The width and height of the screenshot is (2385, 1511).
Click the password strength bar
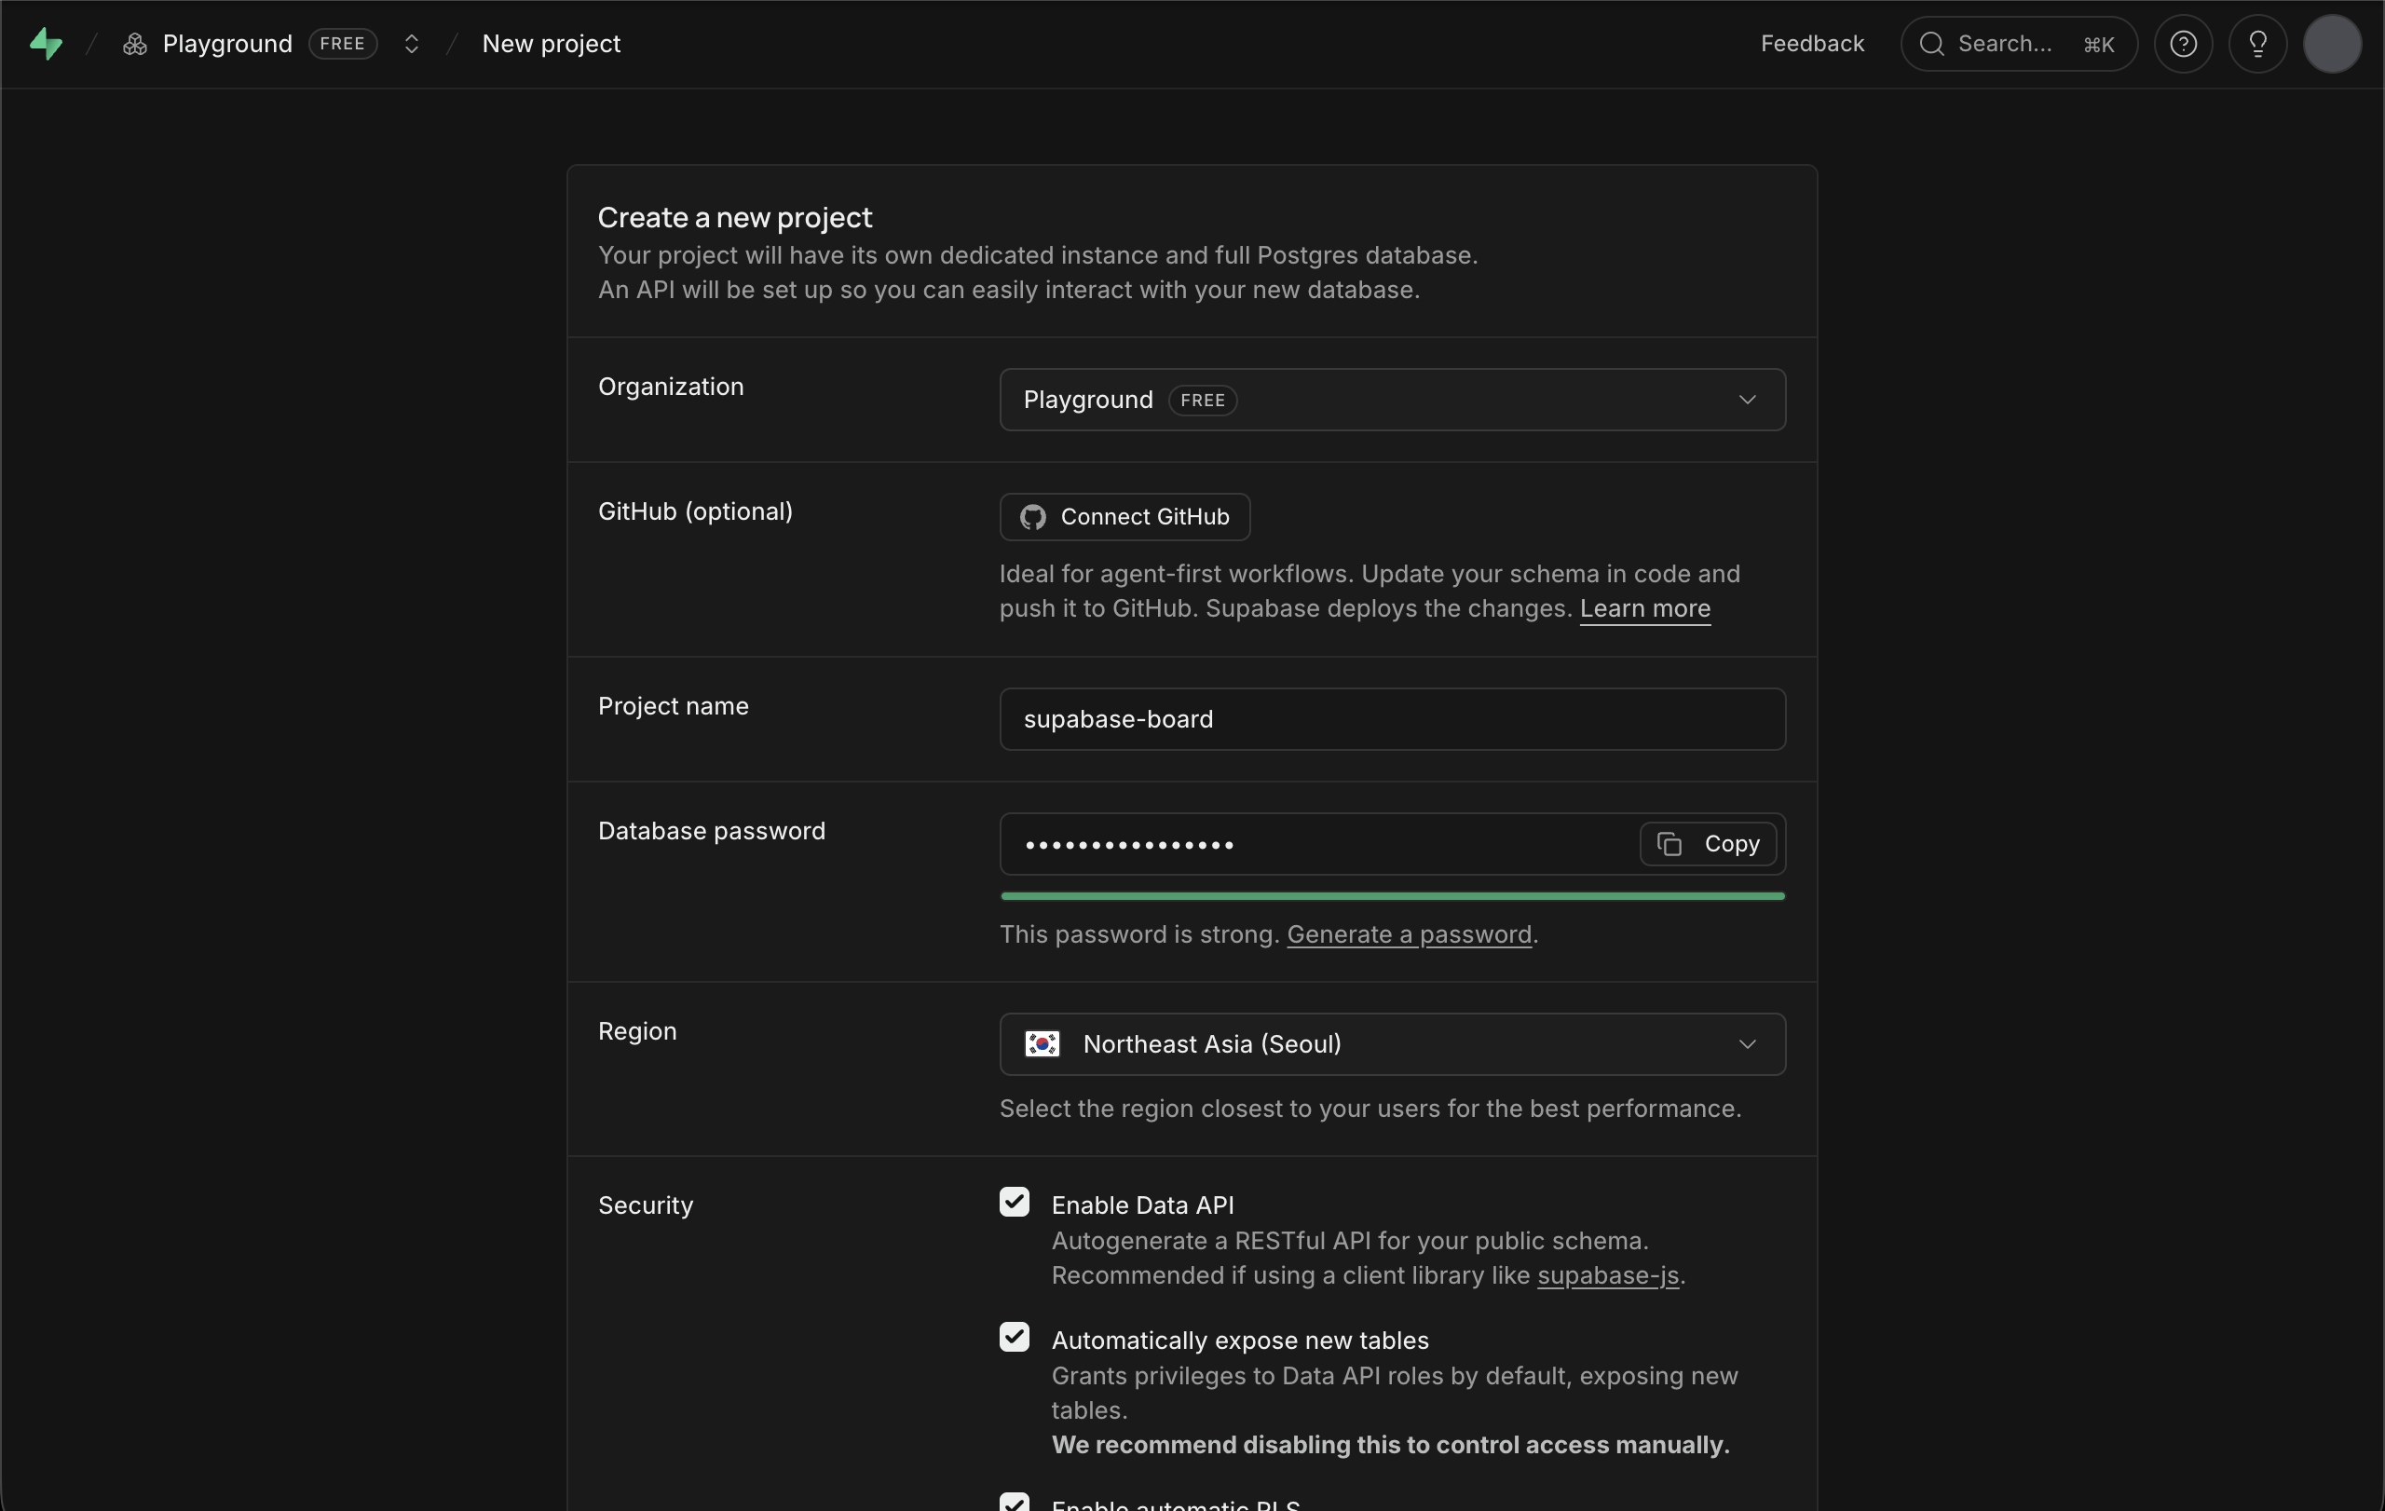pyautogui.click(x=1393, y=896)
